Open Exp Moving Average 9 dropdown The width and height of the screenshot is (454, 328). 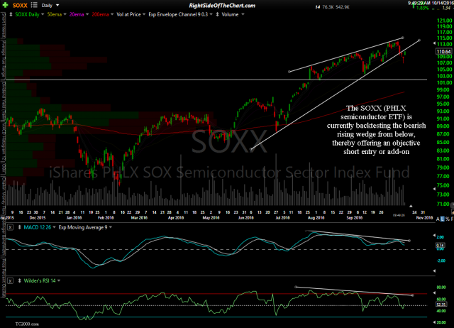(x=111, y=227)
